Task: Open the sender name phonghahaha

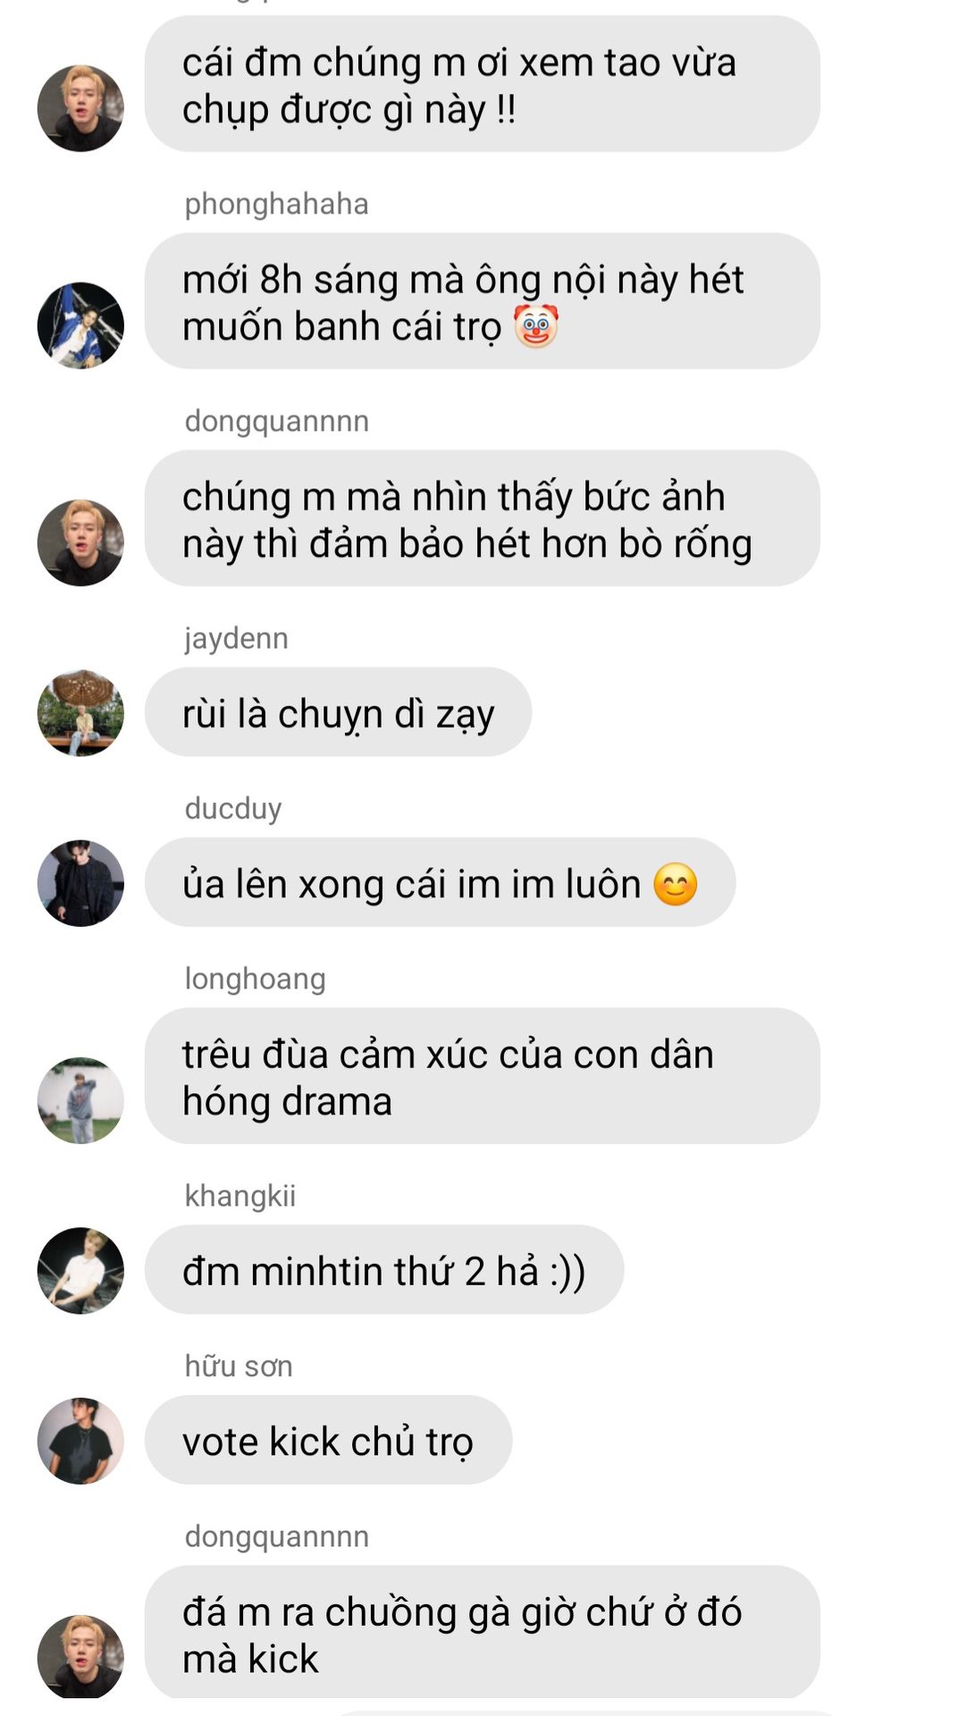Action: 276,204
